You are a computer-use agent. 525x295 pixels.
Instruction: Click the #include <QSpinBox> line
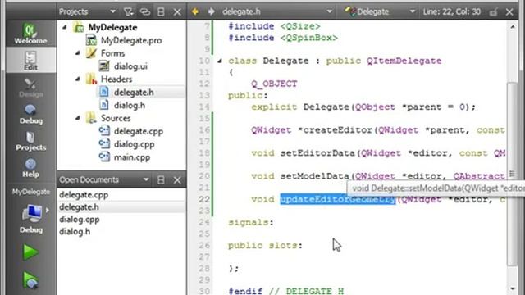(x=283, y=38)
